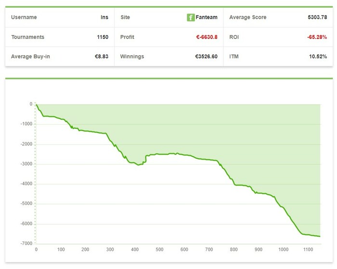Screen dimensions: 337x269
Task: Select the average buy-in value €8.83
Action: pyautogui.click(x=102, y=56)
